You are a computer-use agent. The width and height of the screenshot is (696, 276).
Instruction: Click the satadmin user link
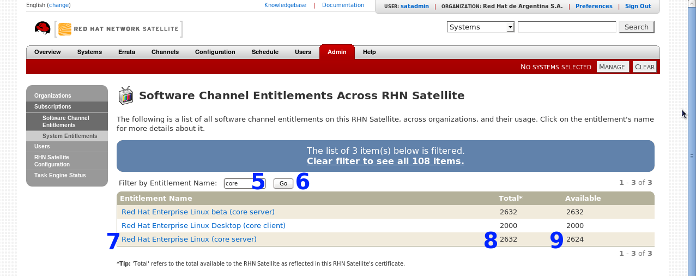(x=415, y=7)
